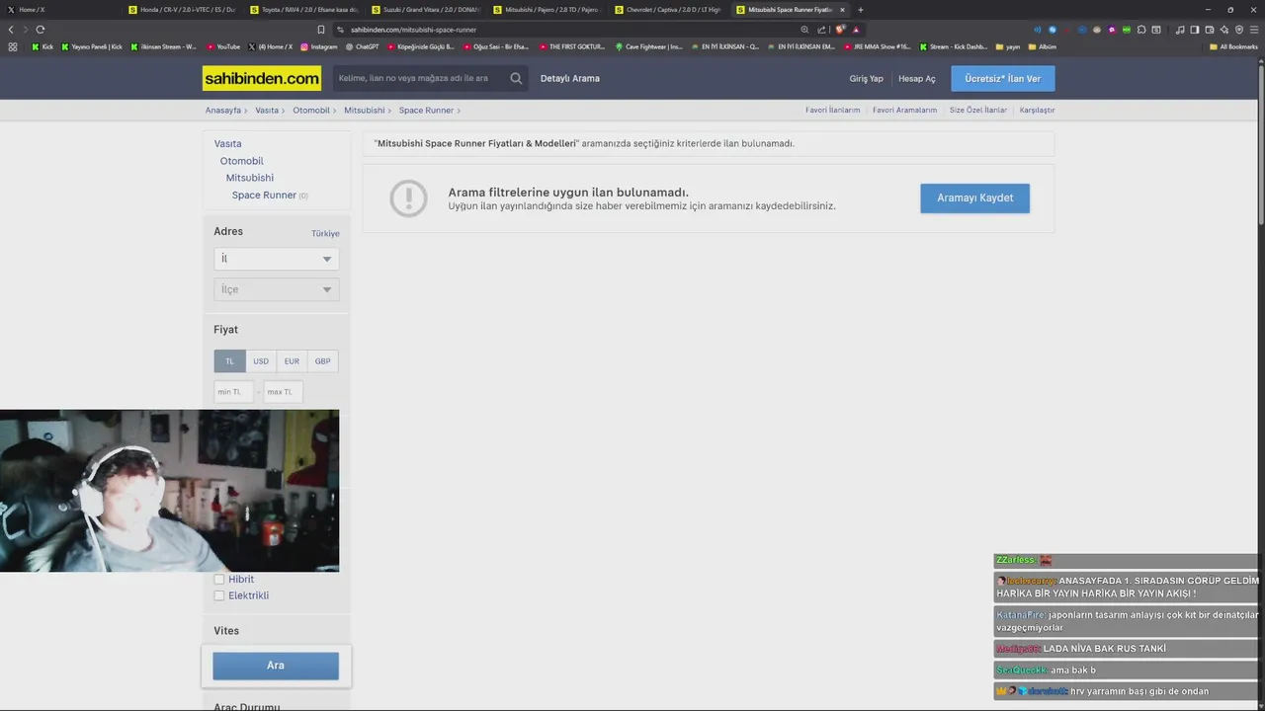Click the site settings icon beside URL
This screenshot has height=711, width=1265.
(340, 30)
